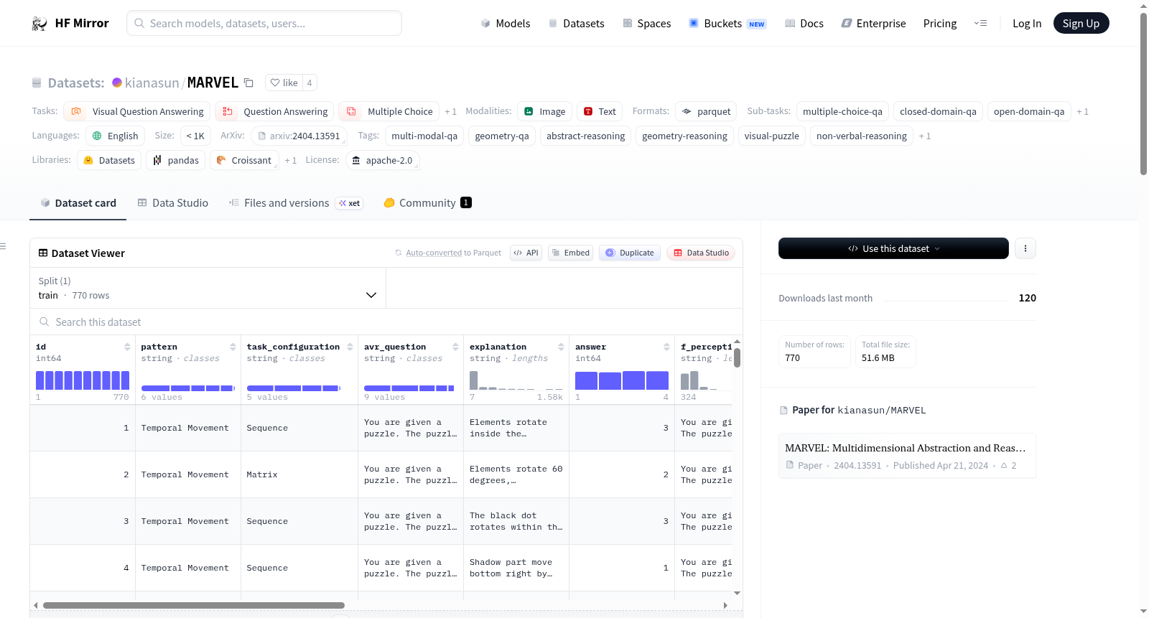The image size is (1149, 618).
Task: Open Spaces in the top navigation
Action: [646, 24]
